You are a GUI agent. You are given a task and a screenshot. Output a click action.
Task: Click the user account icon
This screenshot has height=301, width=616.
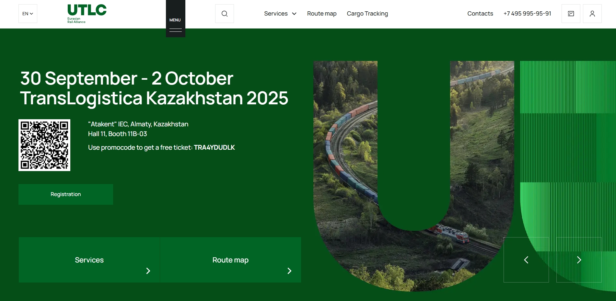click(592, 14)
